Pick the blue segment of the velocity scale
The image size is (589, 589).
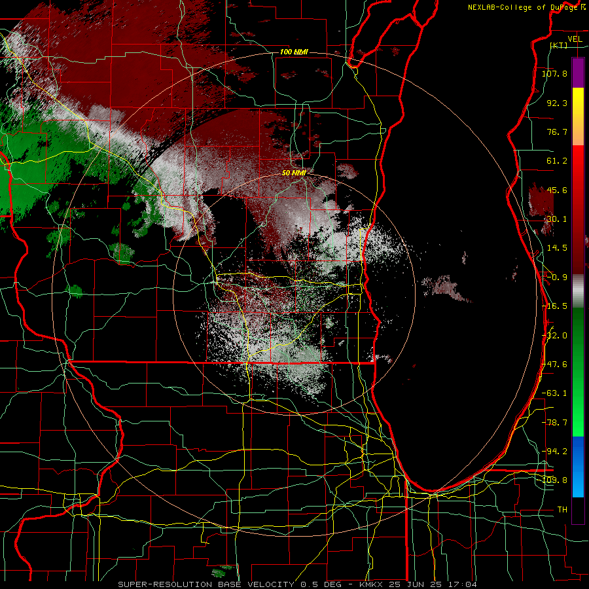pyautogui.click(x=578, y=467)
